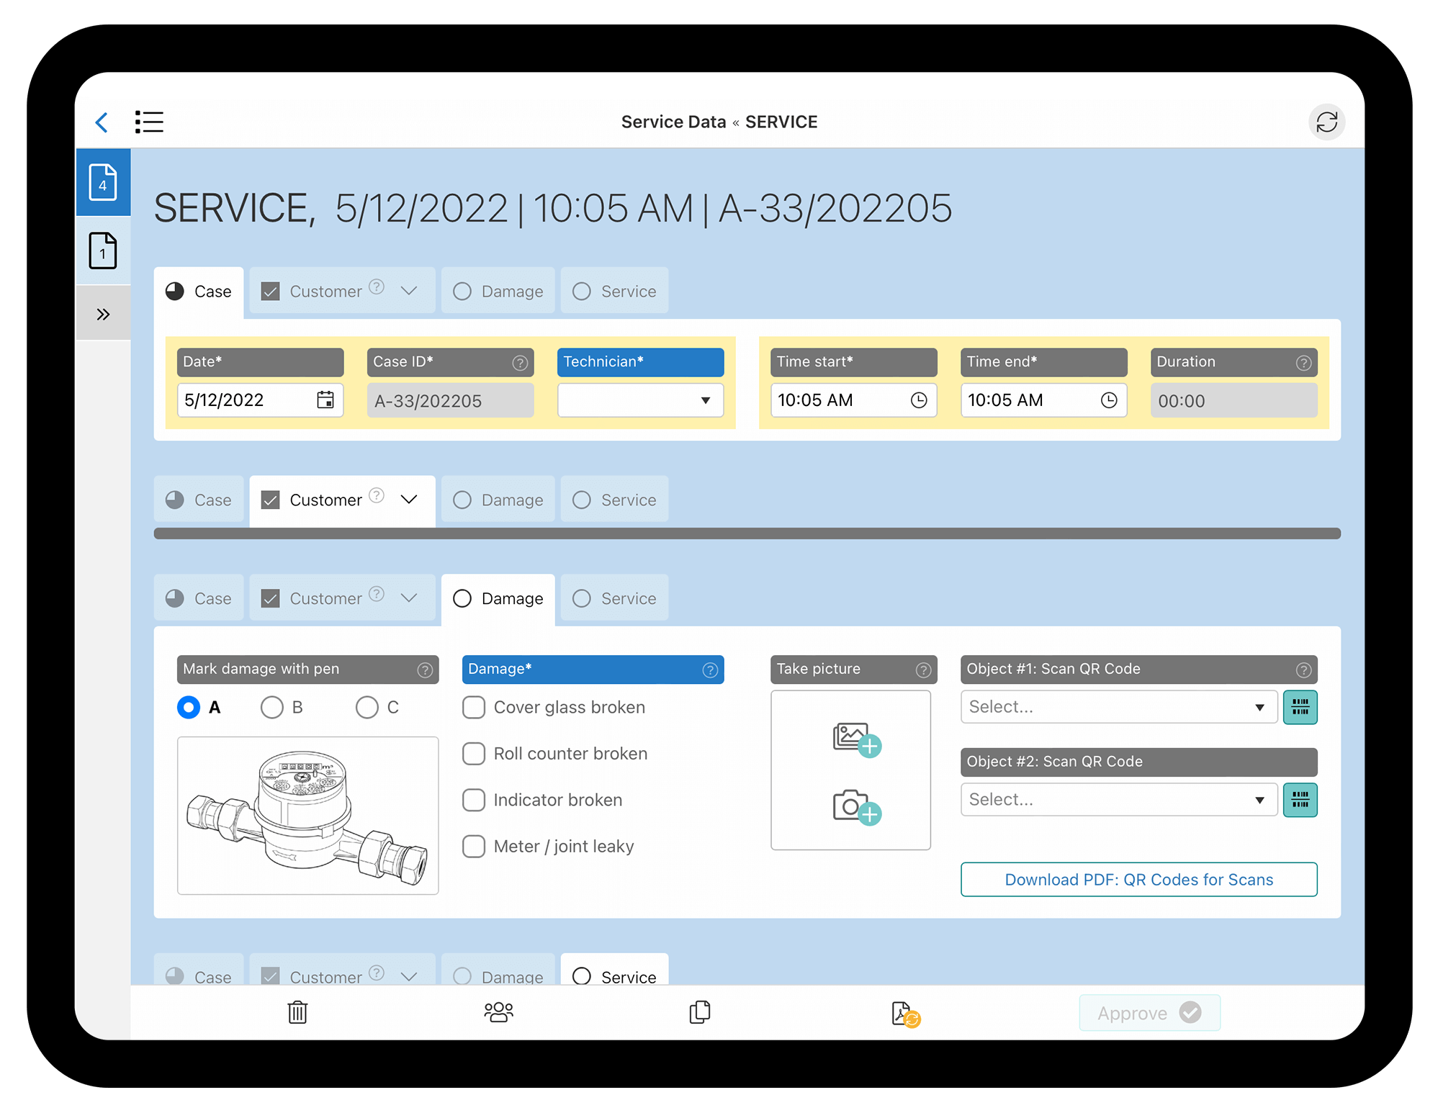Expand sidebar with double chevron
This screenshot has height=1113, width=1438.
coord(103,314)
